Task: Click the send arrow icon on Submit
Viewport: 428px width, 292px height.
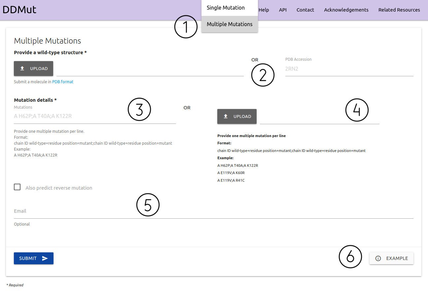Action: click(x=45, y=258)
